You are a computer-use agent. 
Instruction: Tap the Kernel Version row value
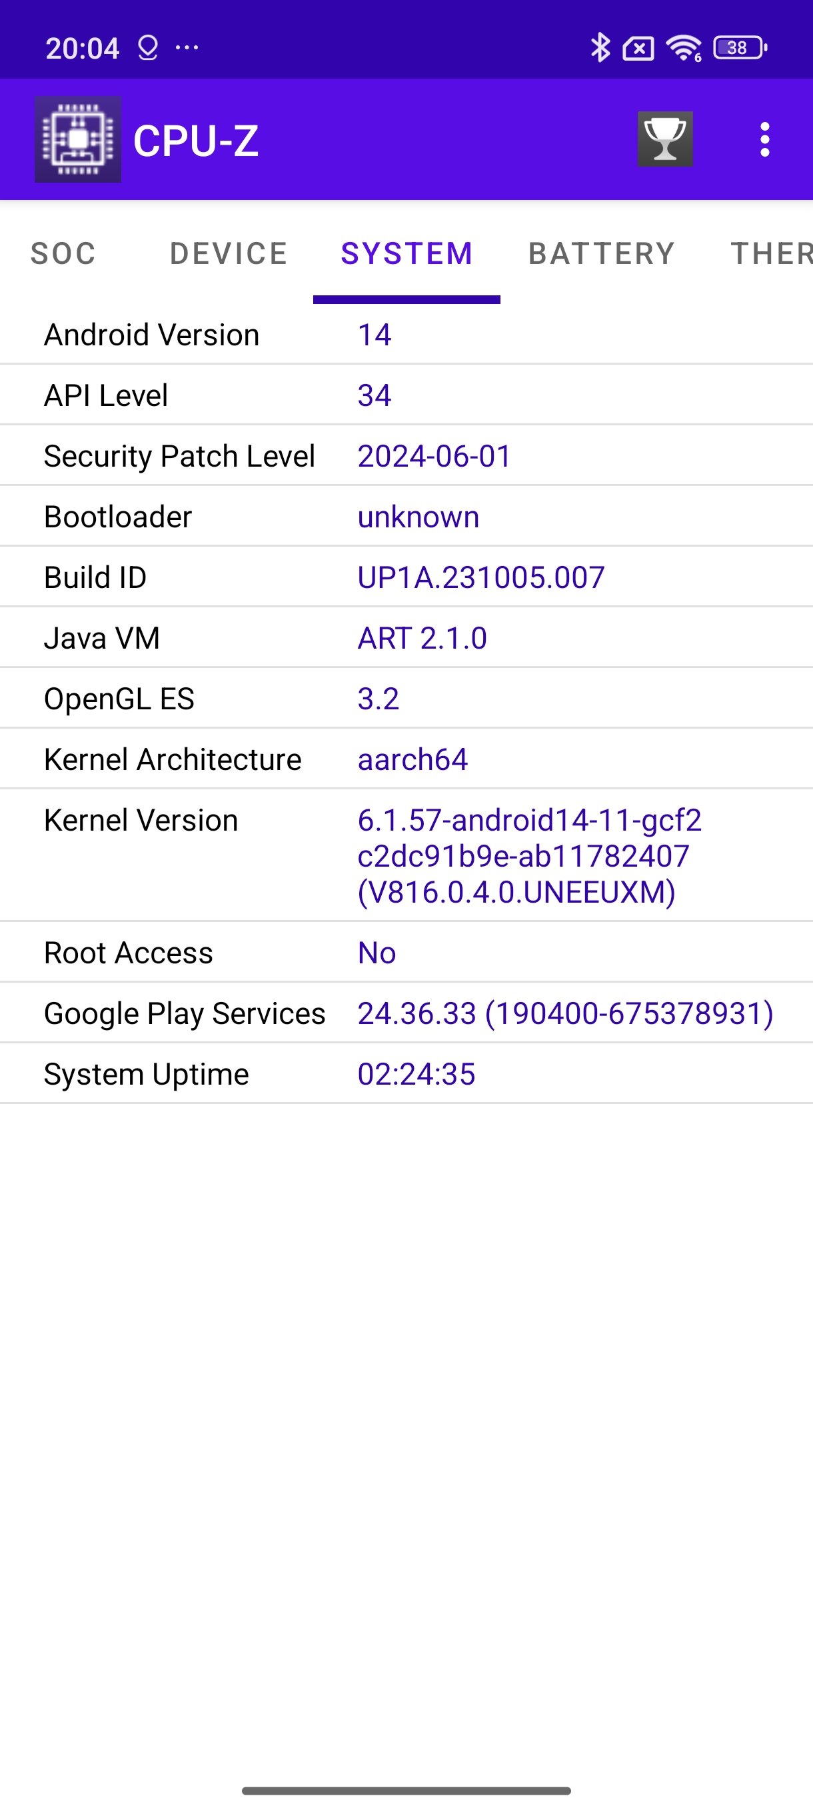[x=530, y=855]
